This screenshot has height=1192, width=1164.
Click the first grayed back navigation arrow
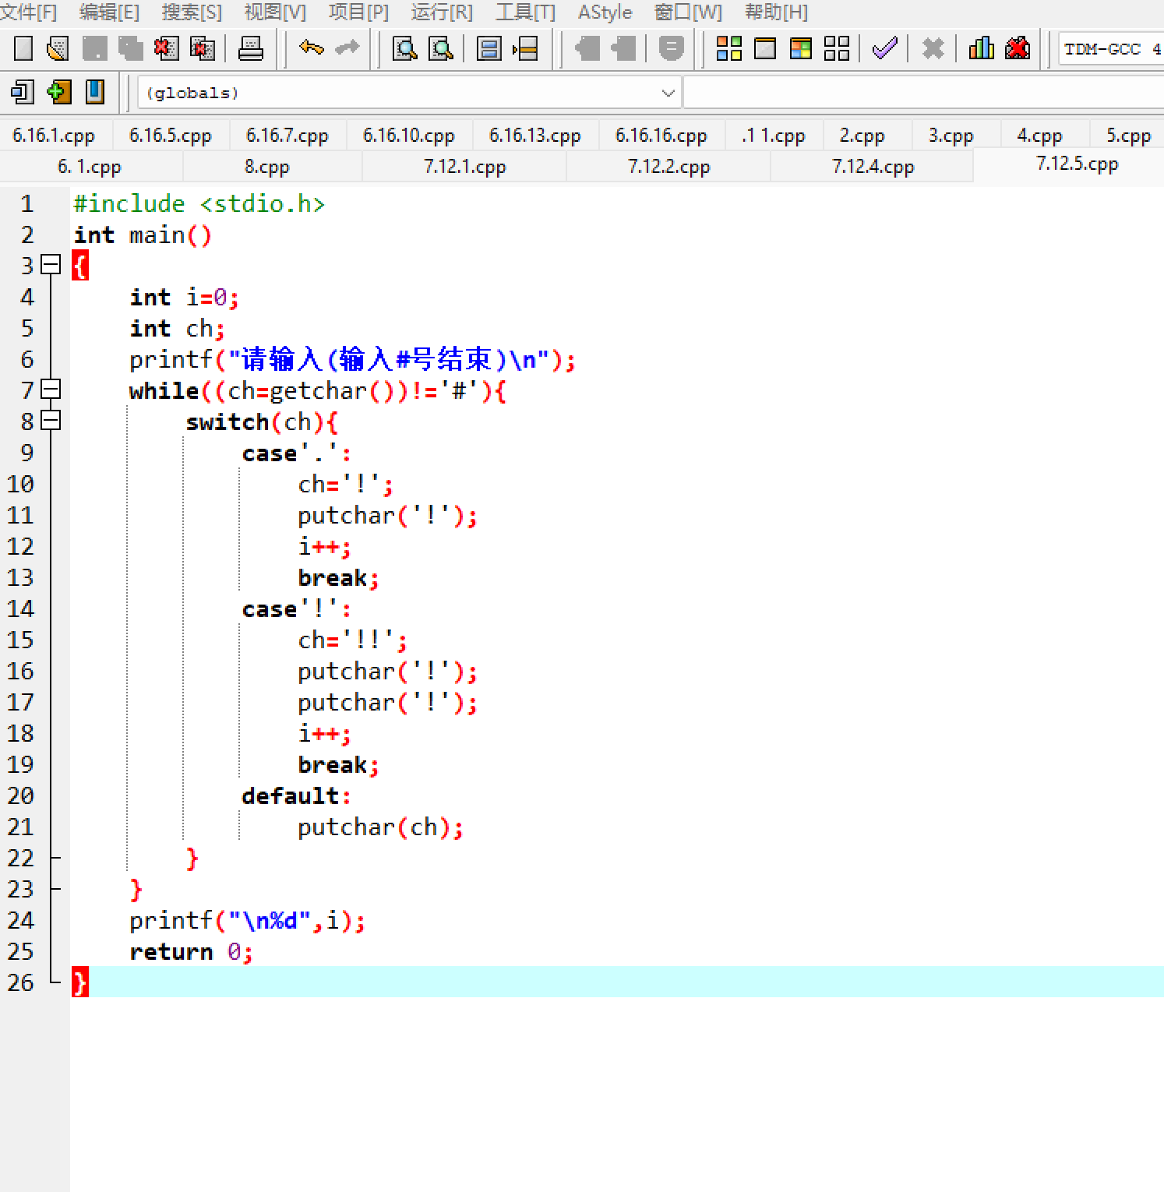587,48
